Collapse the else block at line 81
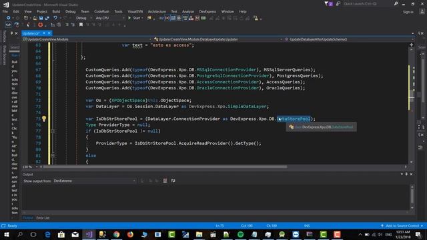427x240 pixels. [x=53, y=155]
